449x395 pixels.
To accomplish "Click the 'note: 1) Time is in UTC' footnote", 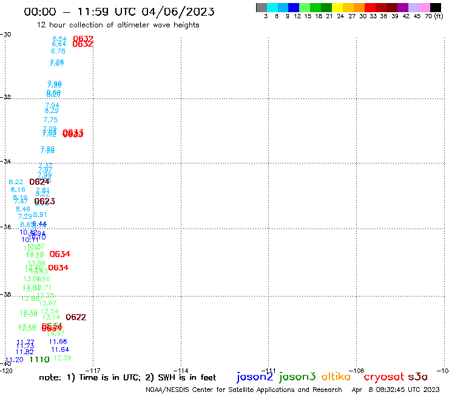I will pos(90,377).
